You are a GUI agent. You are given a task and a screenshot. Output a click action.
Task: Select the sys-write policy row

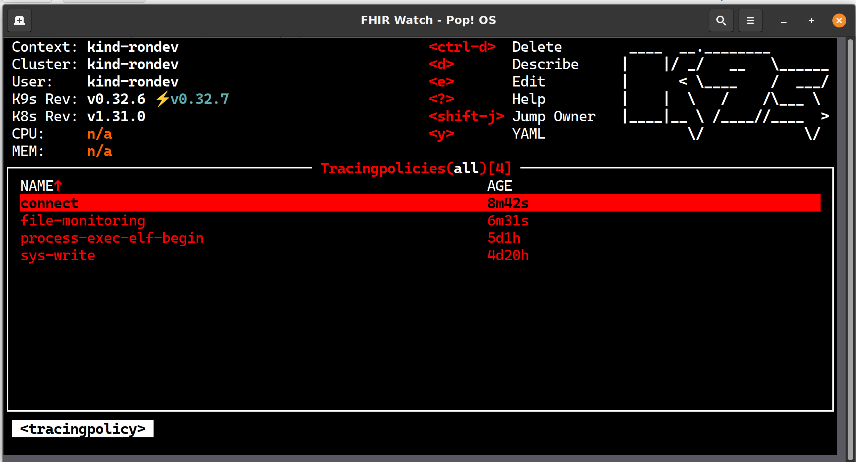pos(58,255)
